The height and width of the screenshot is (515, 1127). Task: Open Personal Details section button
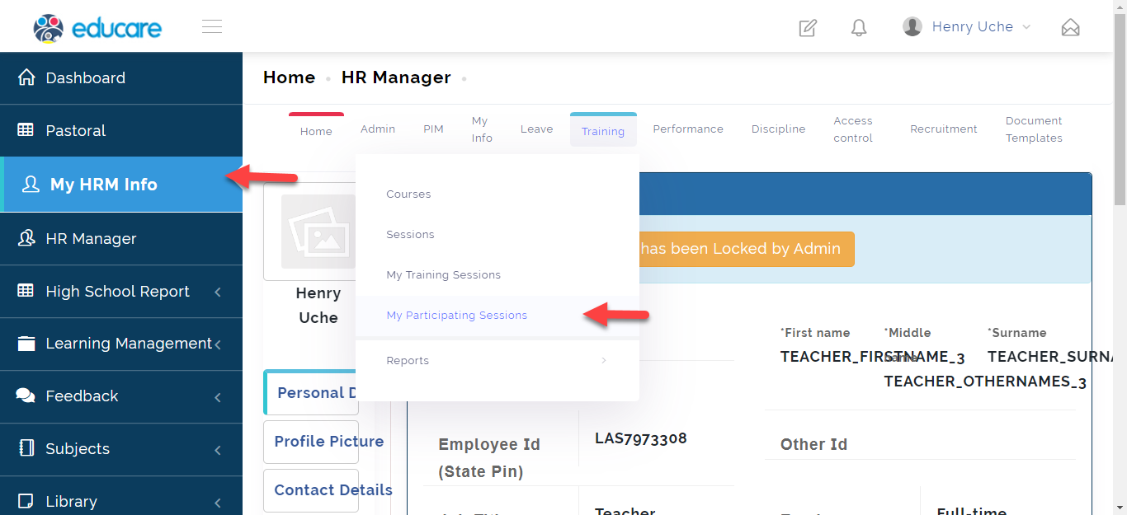click(x=311, y=392)
